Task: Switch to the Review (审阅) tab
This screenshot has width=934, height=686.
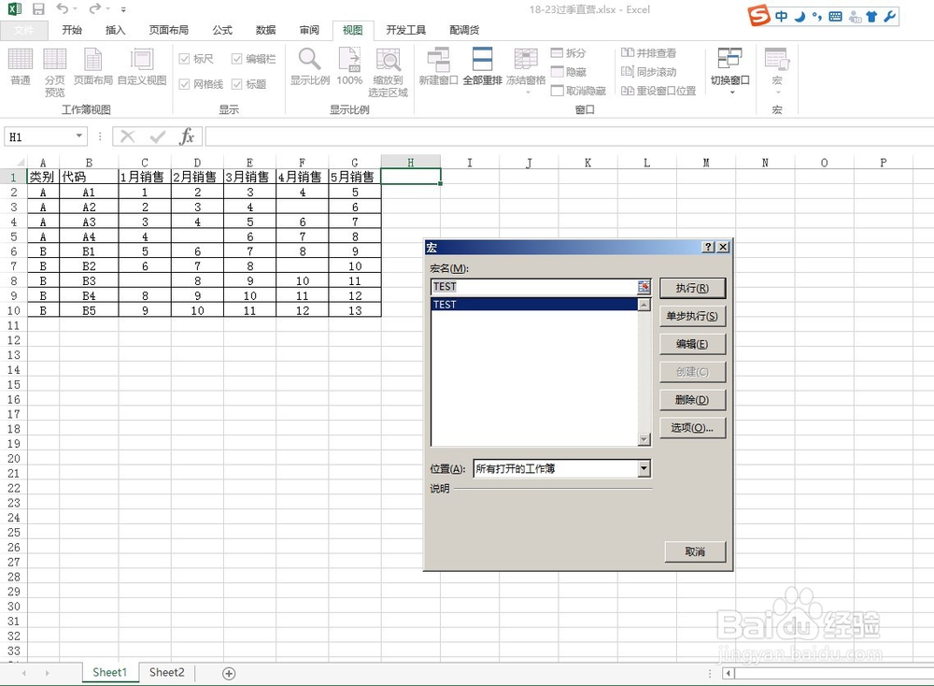Action: 309,30
